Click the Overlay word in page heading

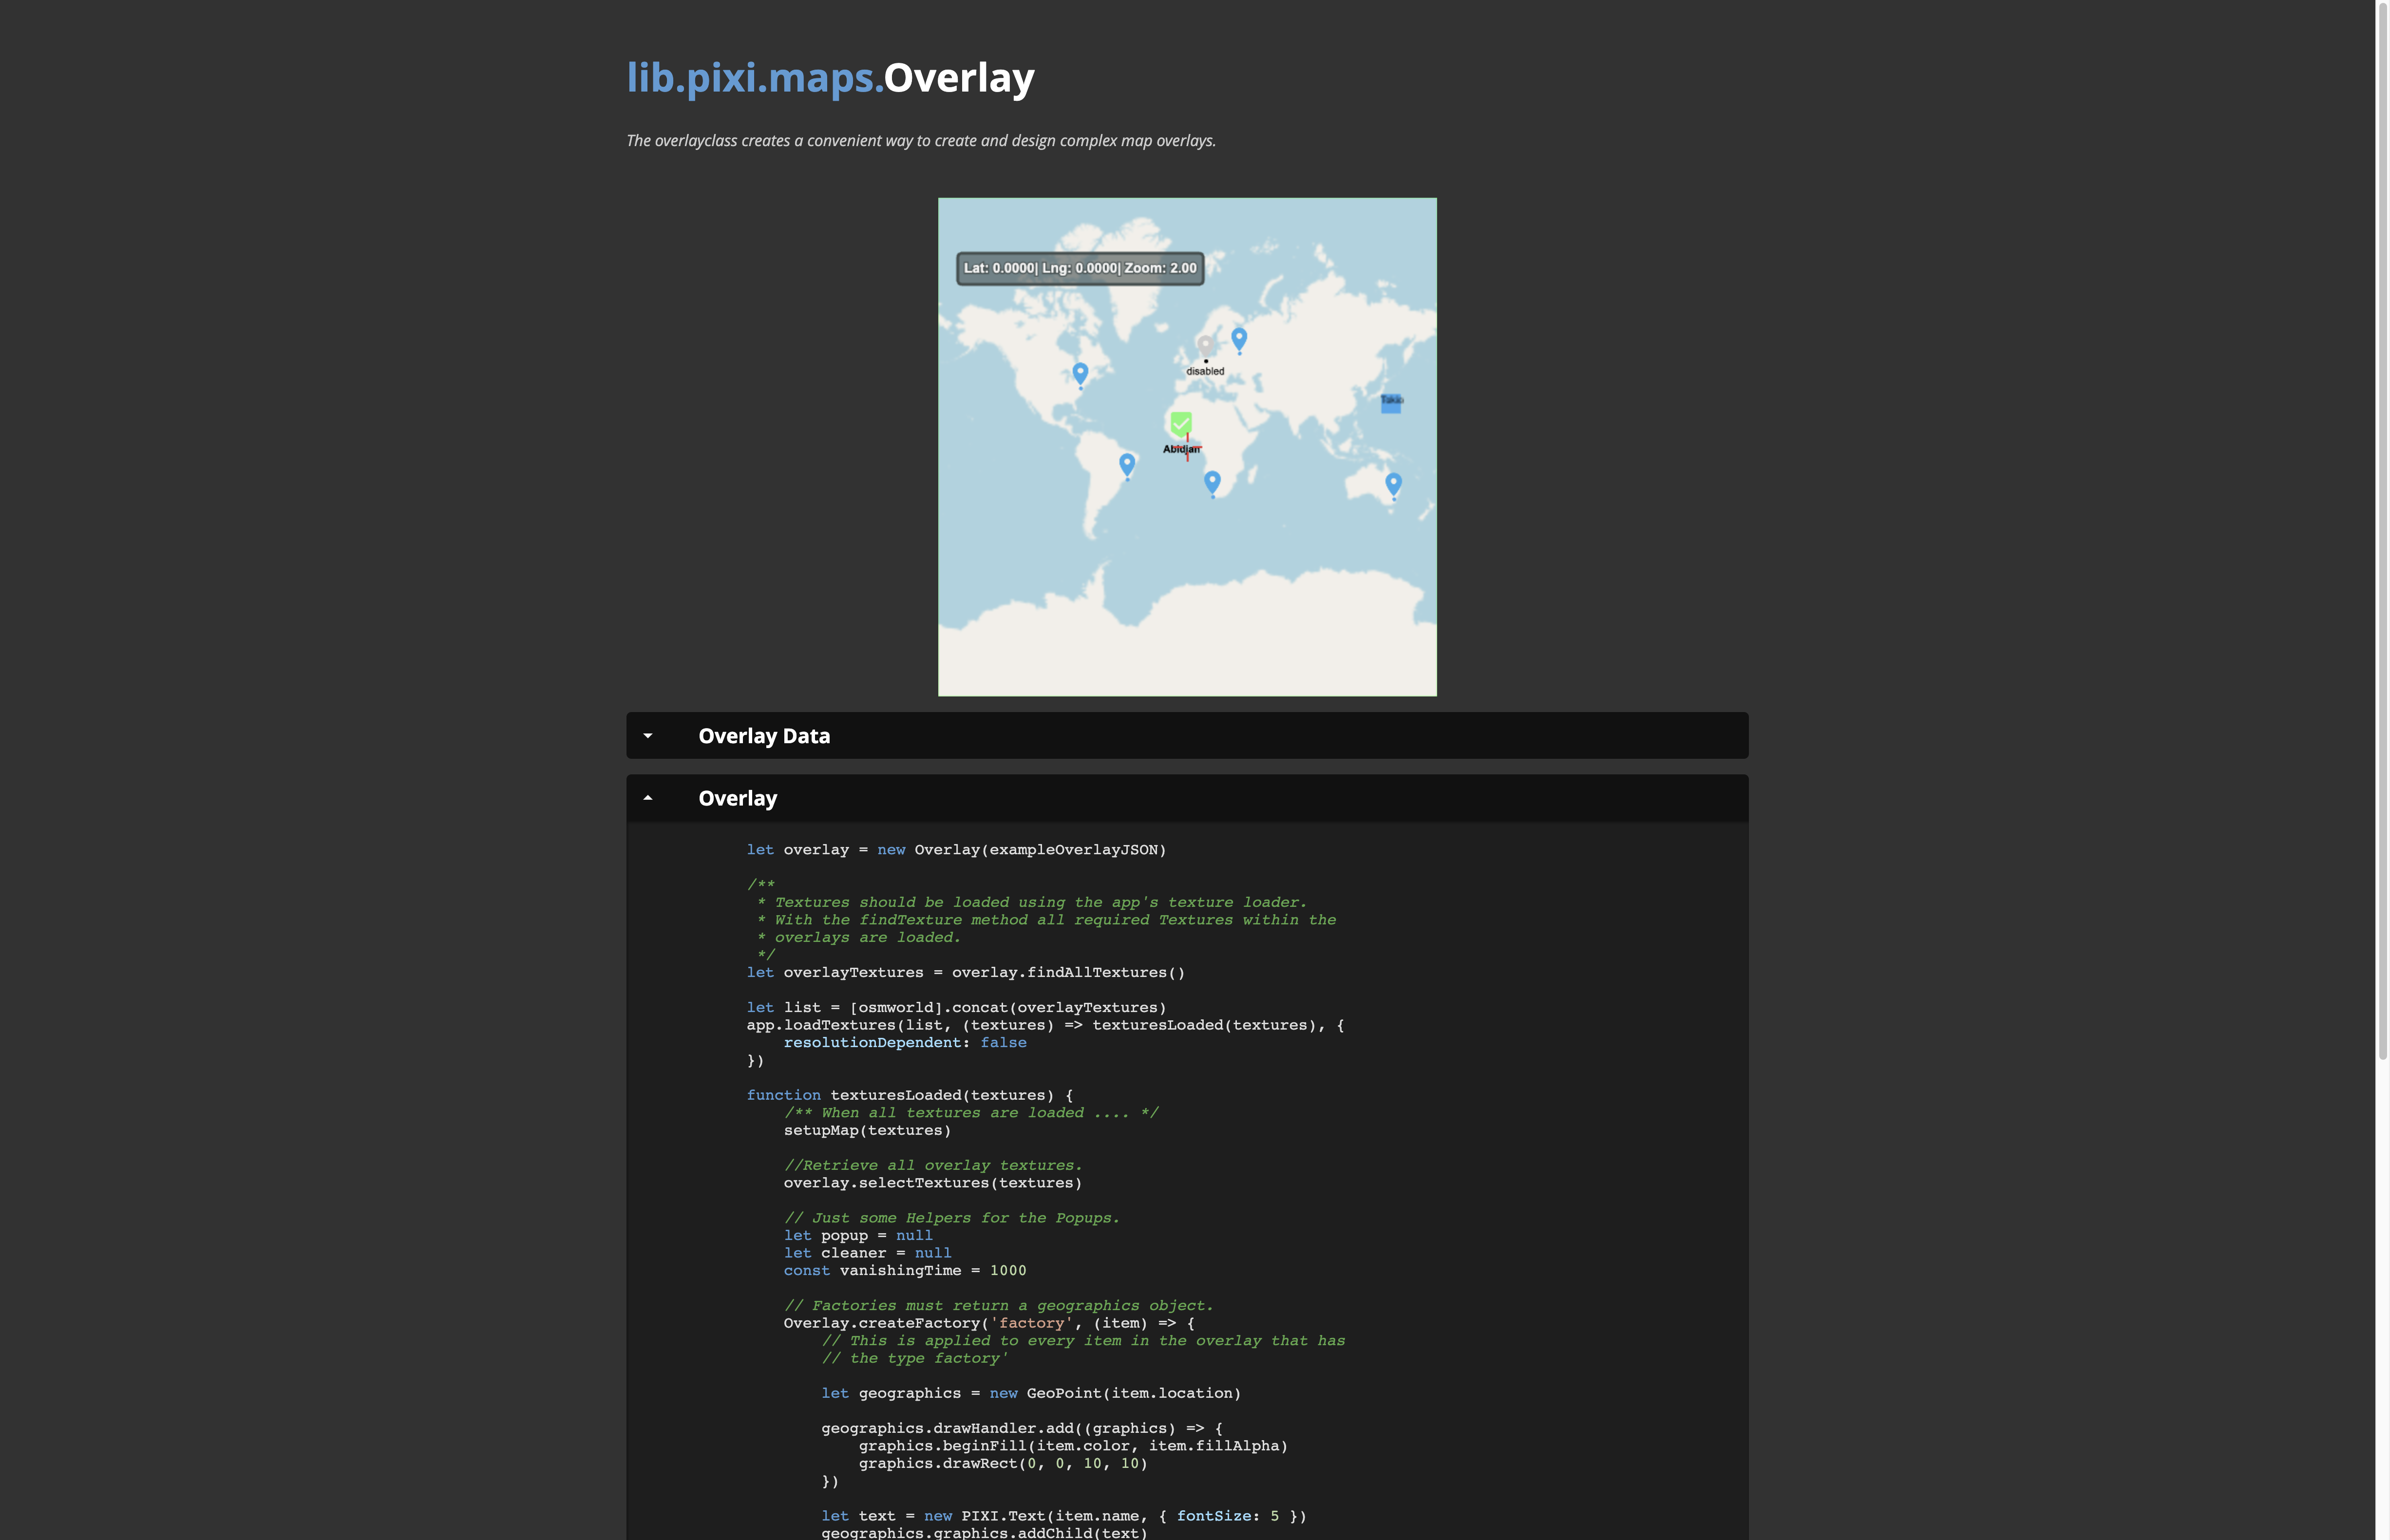coord(959,78)
